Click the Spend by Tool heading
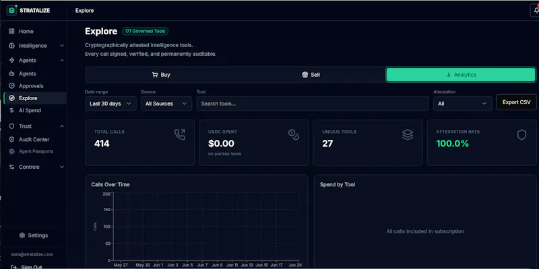The width and height of the screenshot is (539, 269). pyautogui.click(x=338, y=184)
